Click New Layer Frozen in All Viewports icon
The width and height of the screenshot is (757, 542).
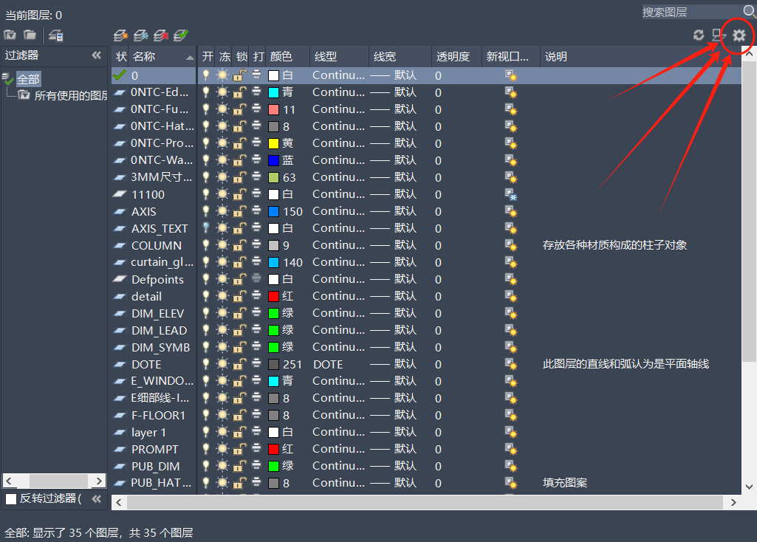[x=140, y=35]
